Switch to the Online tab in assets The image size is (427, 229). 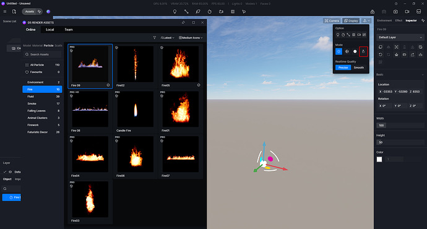pyautogui.click(x=30, y=30)
